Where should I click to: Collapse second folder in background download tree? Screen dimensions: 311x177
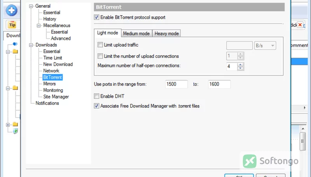(8, 88)
